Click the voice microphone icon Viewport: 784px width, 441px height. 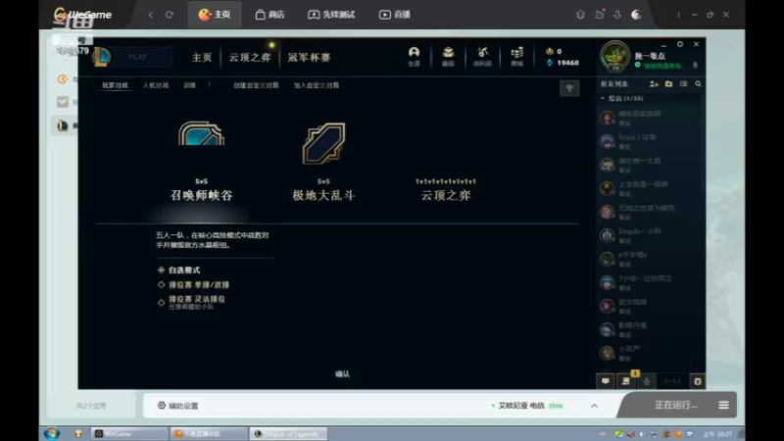coord(647,381)
